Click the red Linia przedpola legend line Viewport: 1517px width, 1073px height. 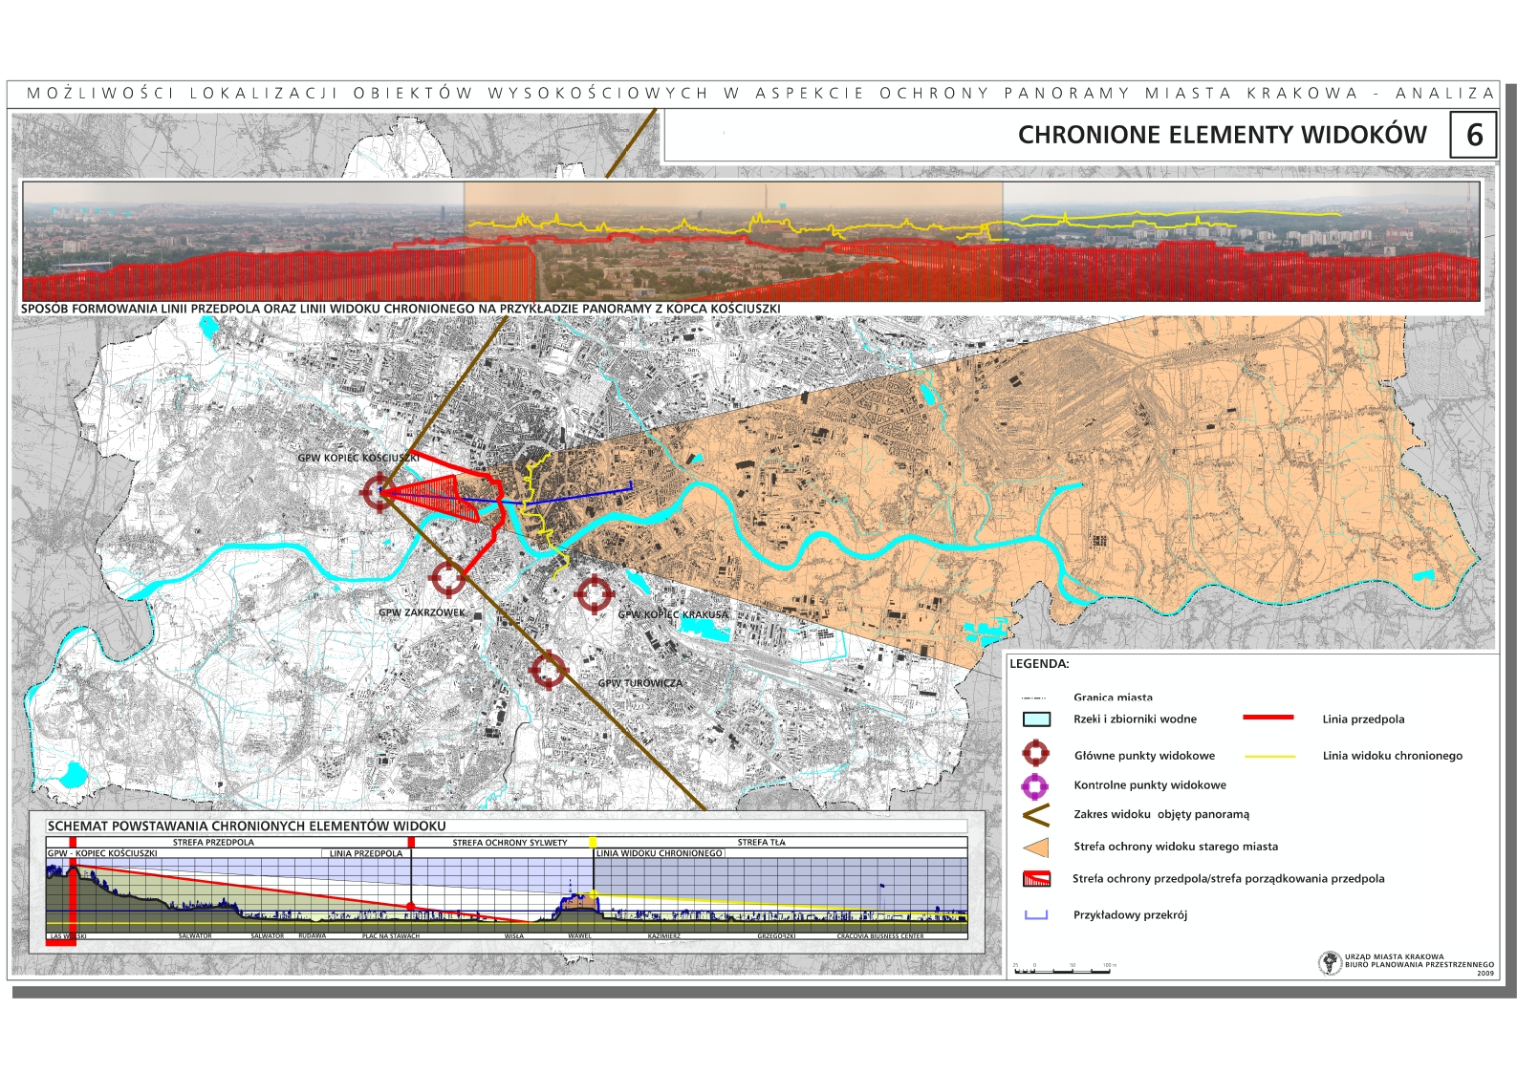point(1268,718)
